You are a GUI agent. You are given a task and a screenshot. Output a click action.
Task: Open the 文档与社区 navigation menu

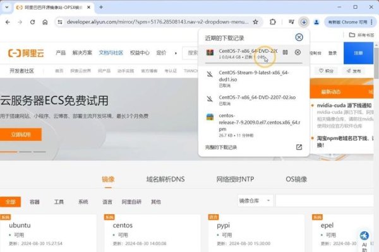click(111, 53)
